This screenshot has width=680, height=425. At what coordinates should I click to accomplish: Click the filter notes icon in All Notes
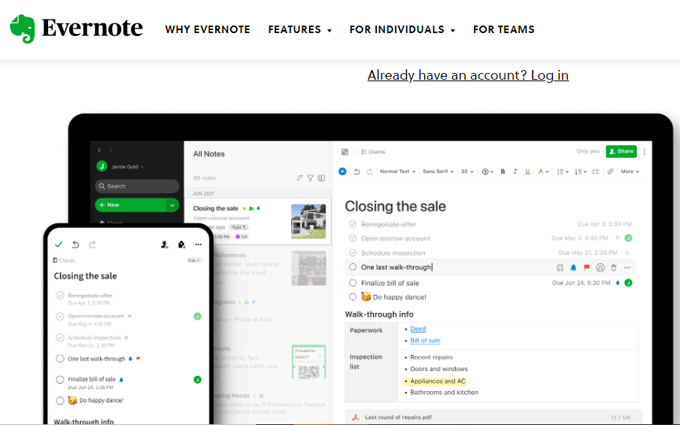coord(311,178)
